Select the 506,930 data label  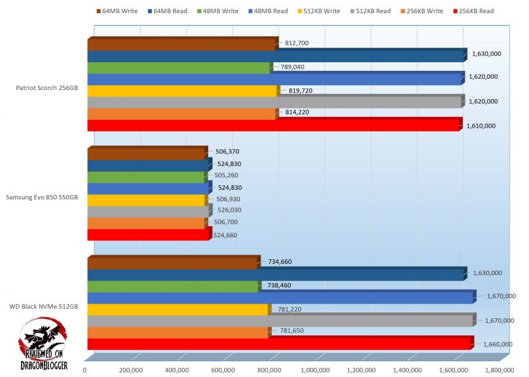pyautogui.click(x=228, y=199)
